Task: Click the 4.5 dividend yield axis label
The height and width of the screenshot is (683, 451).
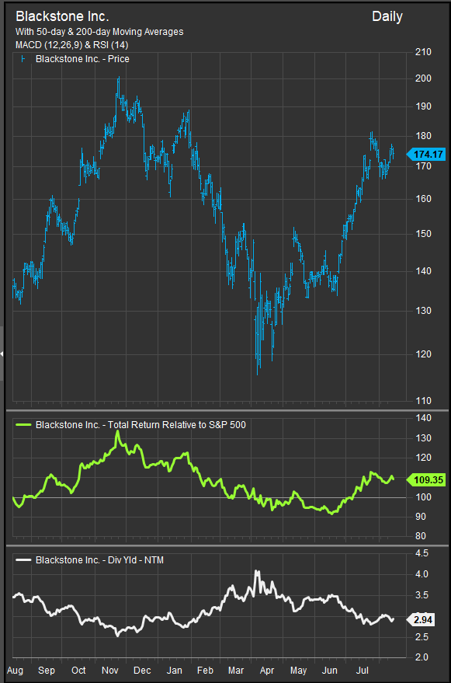Action: [423, 554]
